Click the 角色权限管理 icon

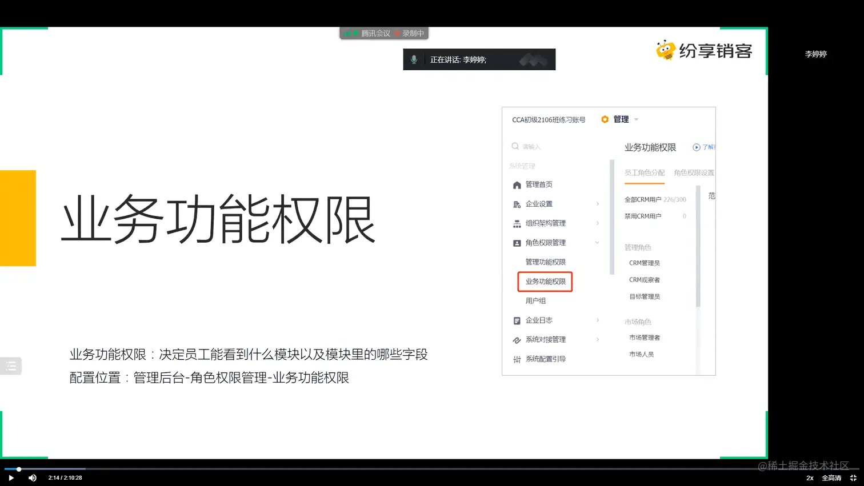click(517, 243)
